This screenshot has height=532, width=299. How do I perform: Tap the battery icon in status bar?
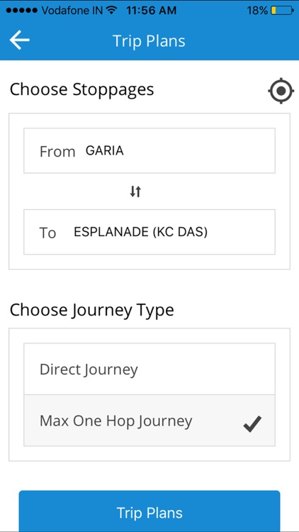tap(282, 11)
